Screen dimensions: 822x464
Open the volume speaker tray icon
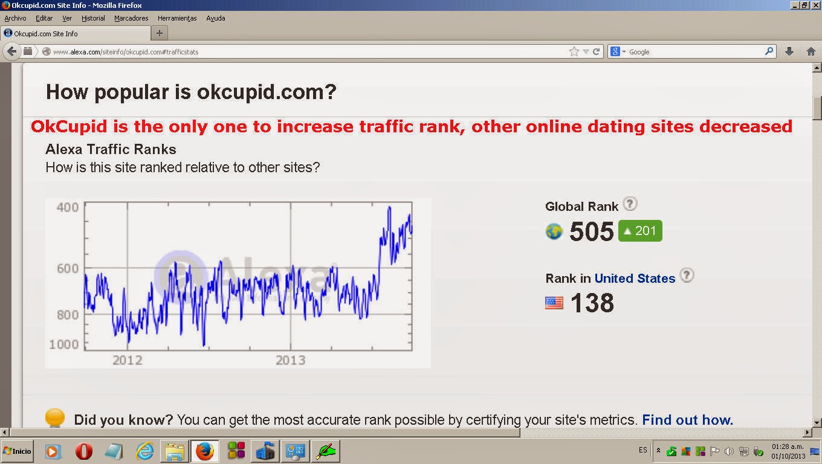coord(729,451)
